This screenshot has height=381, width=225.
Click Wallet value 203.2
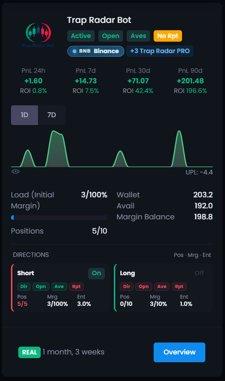pos(203,195)
